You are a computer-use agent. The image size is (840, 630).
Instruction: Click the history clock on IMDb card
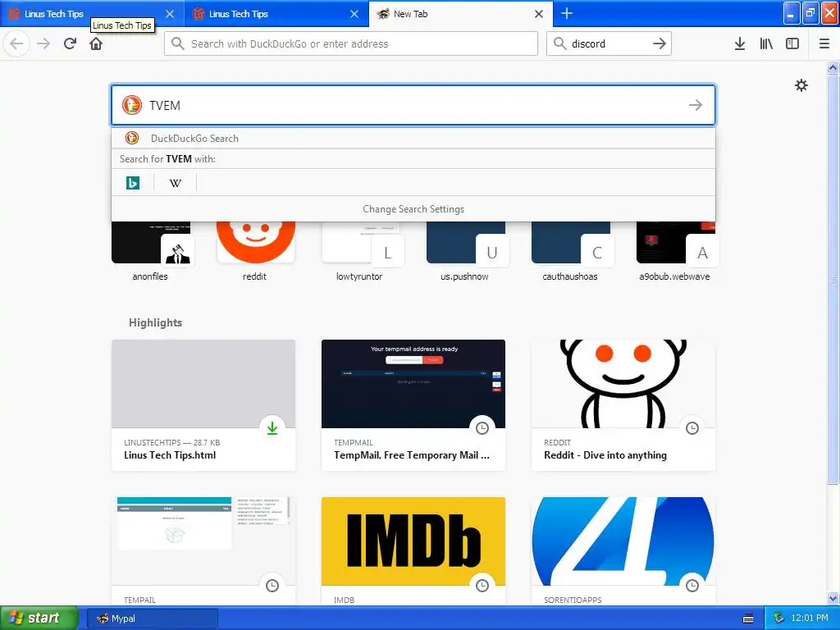(482, 586)
